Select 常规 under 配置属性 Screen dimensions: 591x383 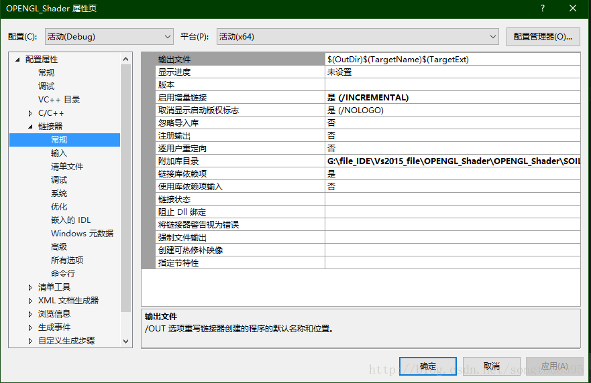tap(46, 72)
